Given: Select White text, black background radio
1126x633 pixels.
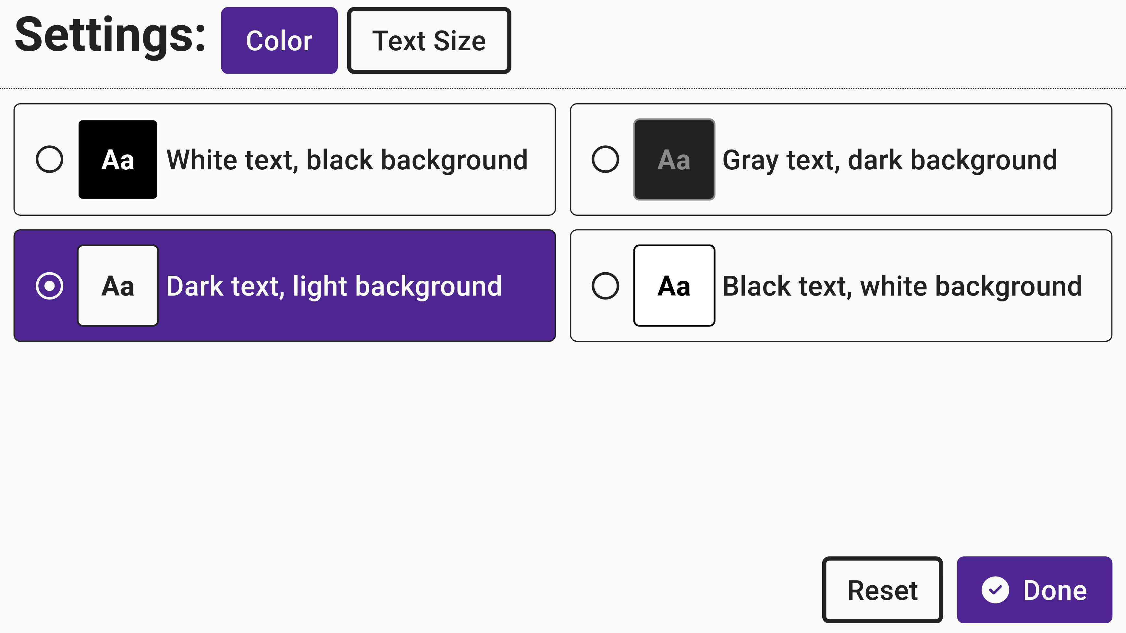Looking at the screenshot, I should (x=49, y=159).
